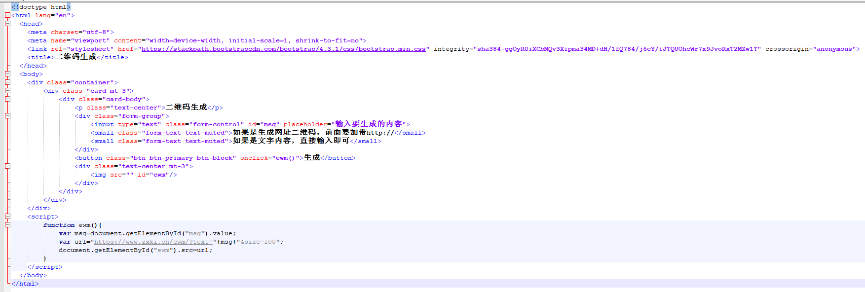Click the function ewm(){ declaration
This screenshot has height=292, width=865.
[x=73, y=225]
